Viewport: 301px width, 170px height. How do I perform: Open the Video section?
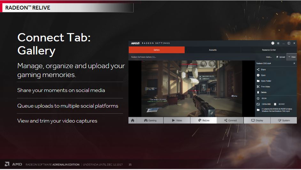point(177,120)
